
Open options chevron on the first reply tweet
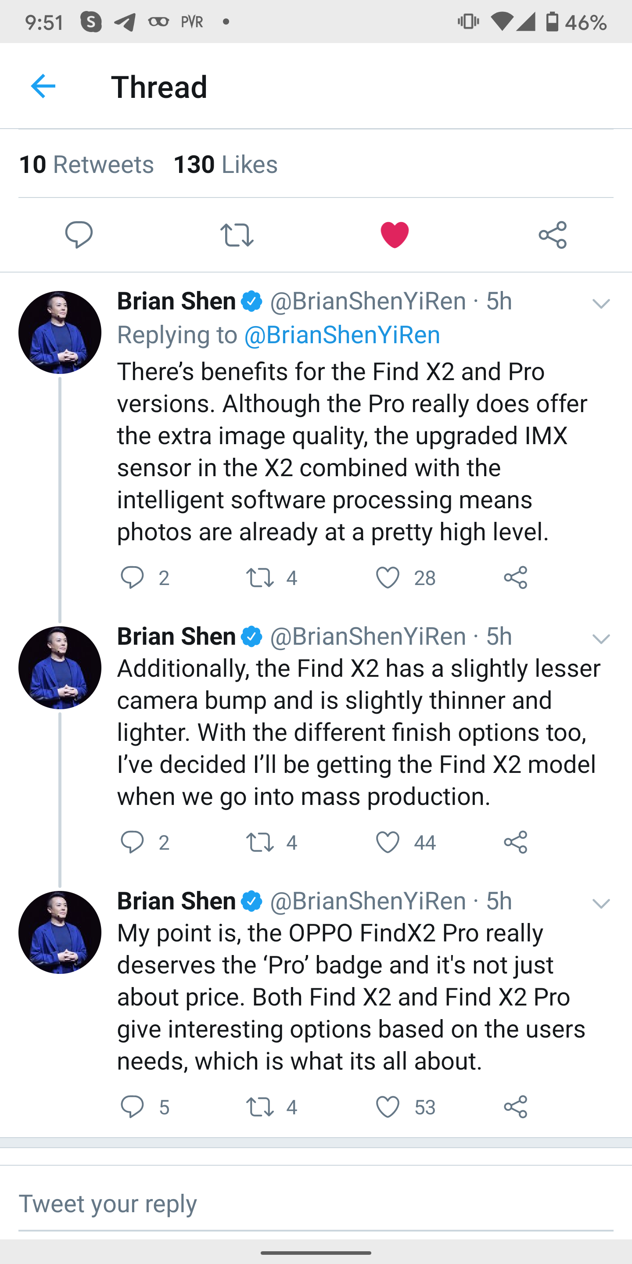tap(601, 304)
